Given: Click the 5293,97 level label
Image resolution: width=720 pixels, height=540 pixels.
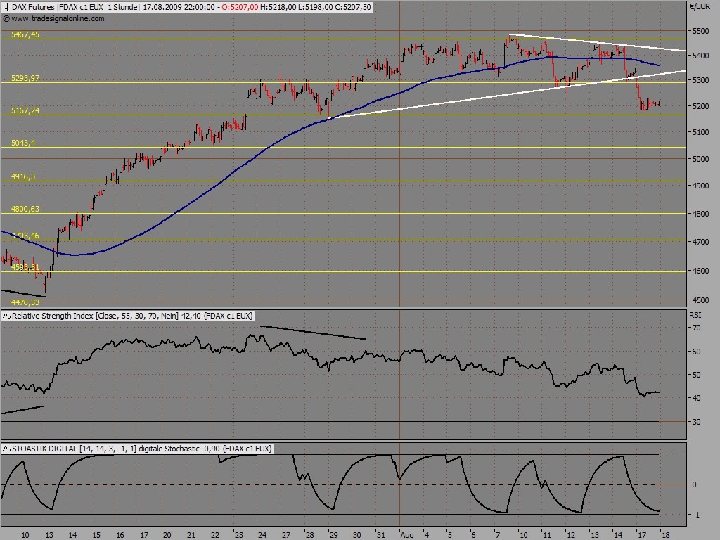Looking at the screenshot, I should click(x=25, y=78).
